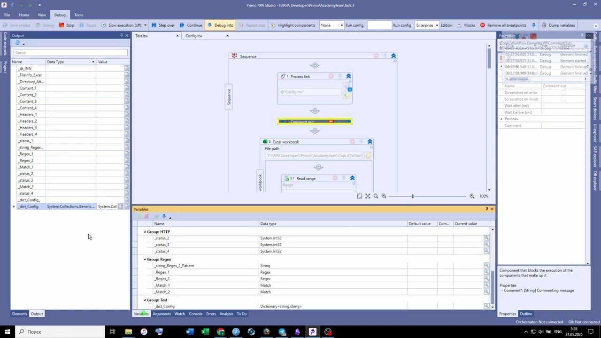601x338 pixels.
Task: Toggle Highlight components
Action: point(293,25)
